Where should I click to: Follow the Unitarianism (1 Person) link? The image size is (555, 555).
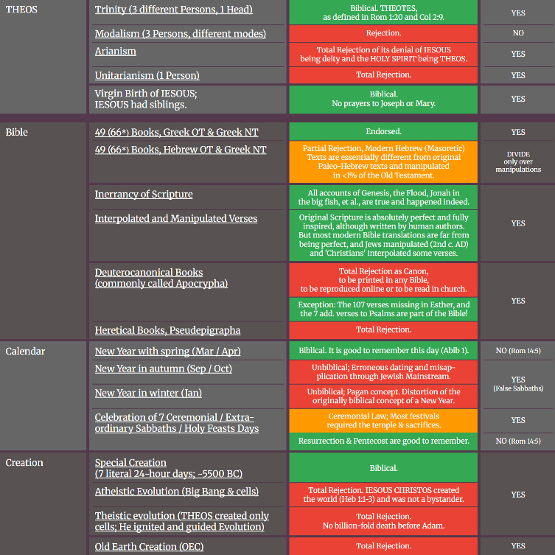tap(147, 75)
